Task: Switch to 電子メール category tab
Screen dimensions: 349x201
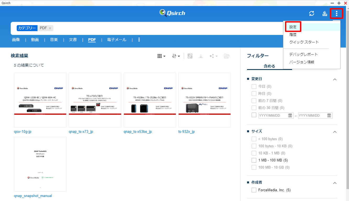Action: point(117,40)
